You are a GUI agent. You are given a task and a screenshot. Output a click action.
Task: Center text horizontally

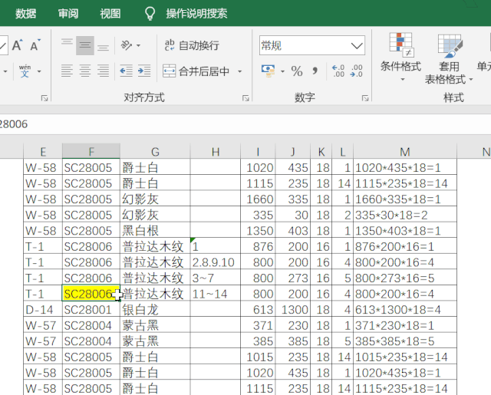click(85, 71)
